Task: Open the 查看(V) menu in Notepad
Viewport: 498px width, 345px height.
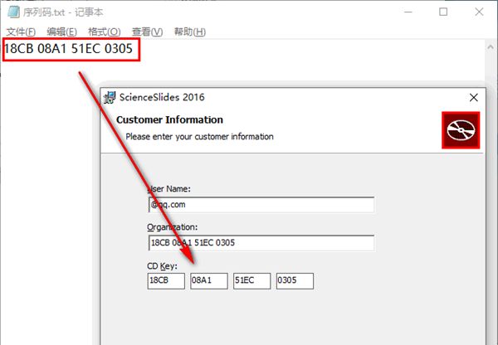Action: click(x=147, y=32)
